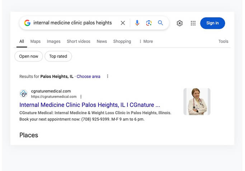The image size is (245, 171).
Task: Switch to the Maps tab
Action: click(35, 41)
